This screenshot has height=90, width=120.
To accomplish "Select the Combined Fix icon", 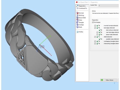I will click(x=77, y=8).
